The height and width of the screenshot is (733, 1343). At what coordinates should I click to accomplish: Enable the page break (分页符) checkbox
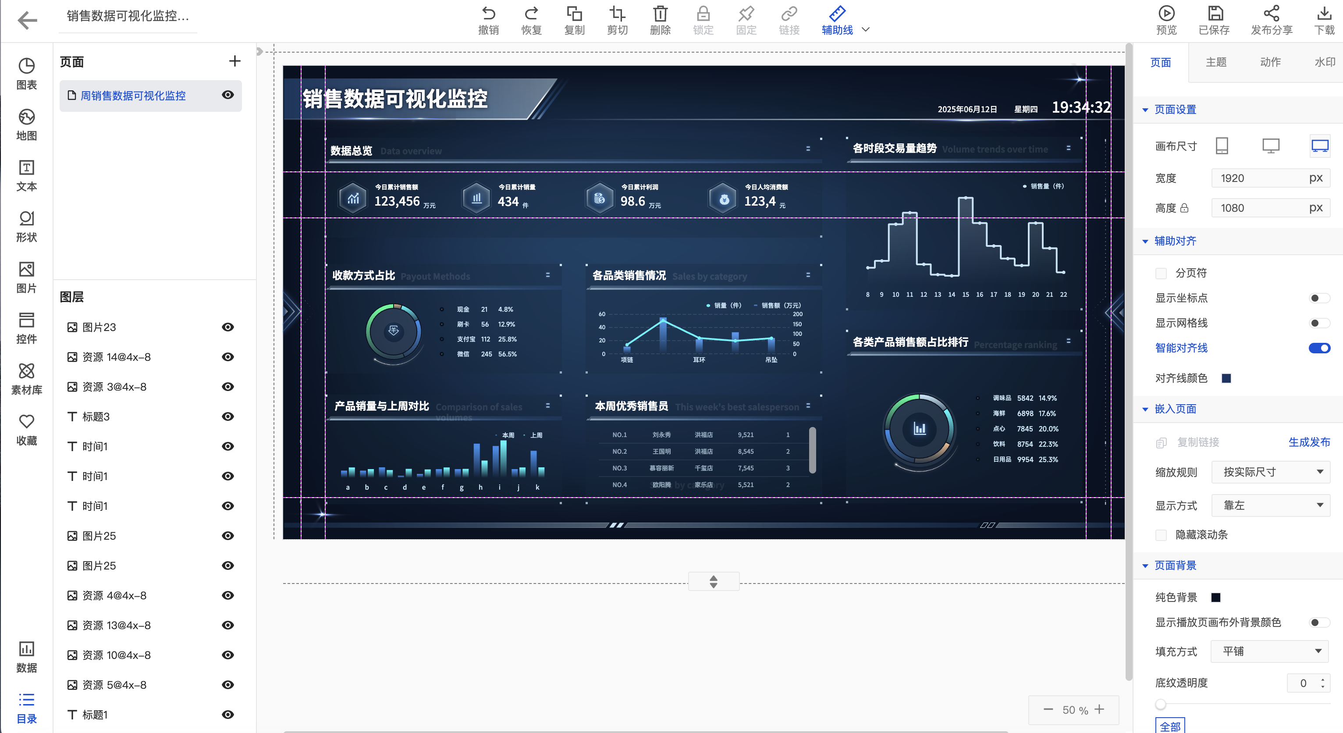(x=1161, y=273)
